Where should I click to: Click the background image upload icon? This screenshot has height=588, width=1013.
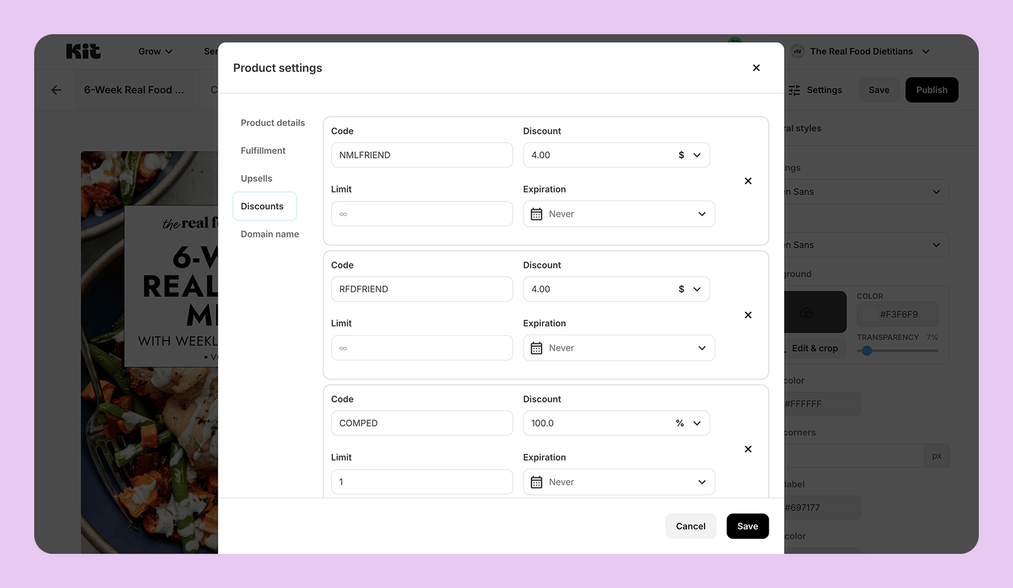pyautogui.click(x=806, y=312)
